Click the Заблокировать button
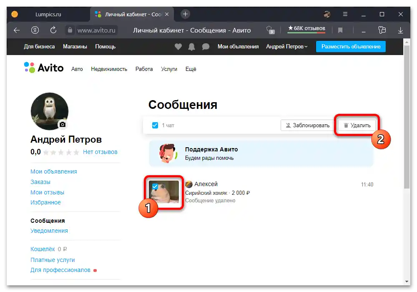Viewport: 417px width, 292px height. [x=307, y=125]
